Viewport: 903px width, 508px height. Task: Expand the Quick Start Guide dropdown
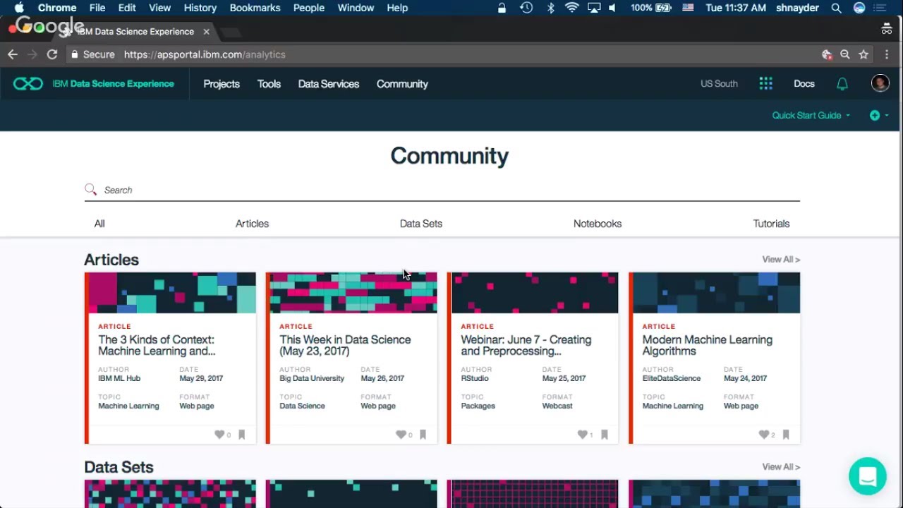click(x=811, y=116)
